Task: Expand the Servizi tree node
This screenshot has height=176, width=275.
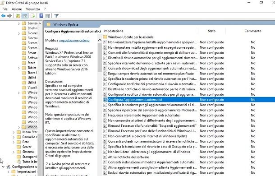Action: 19,23
